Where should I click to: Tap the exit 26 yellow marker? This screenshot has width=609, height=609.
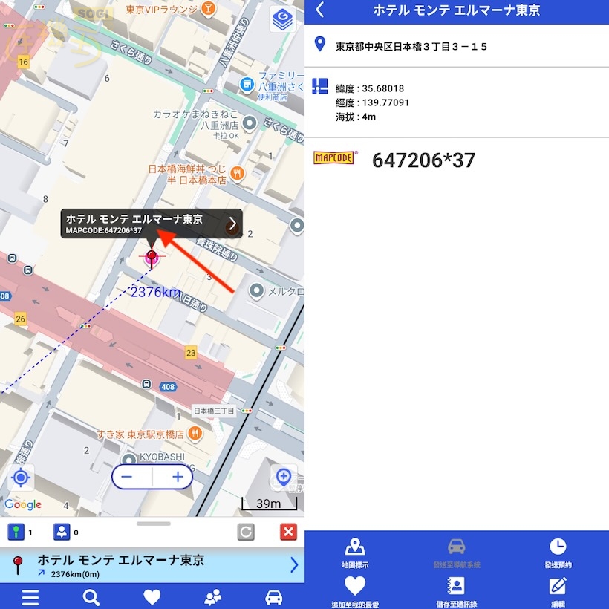20,319
